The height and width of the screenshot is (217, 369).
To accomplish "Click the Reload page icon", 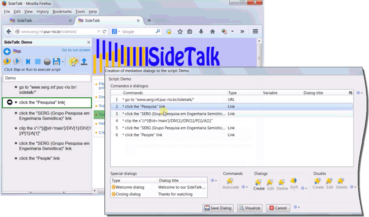I will click(x=104, y=31).
